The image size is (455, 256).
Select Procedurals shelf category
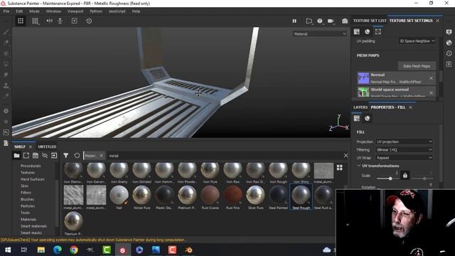(31, 166)
